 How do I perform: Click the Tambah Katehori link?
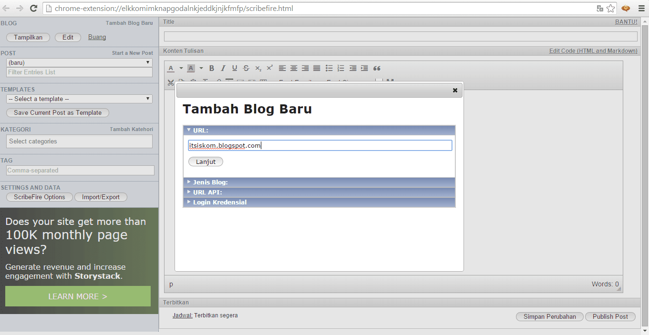tap(132, 129)
